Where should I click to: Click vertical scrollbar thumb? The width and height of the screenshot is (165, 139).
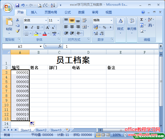pos(161,81)
